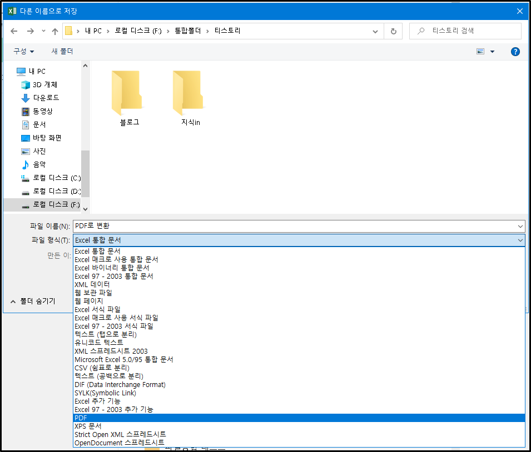Choose Excel 97 - 2003 서식 파일
This screenshot has height=452, width=531.
coord(299,326)
